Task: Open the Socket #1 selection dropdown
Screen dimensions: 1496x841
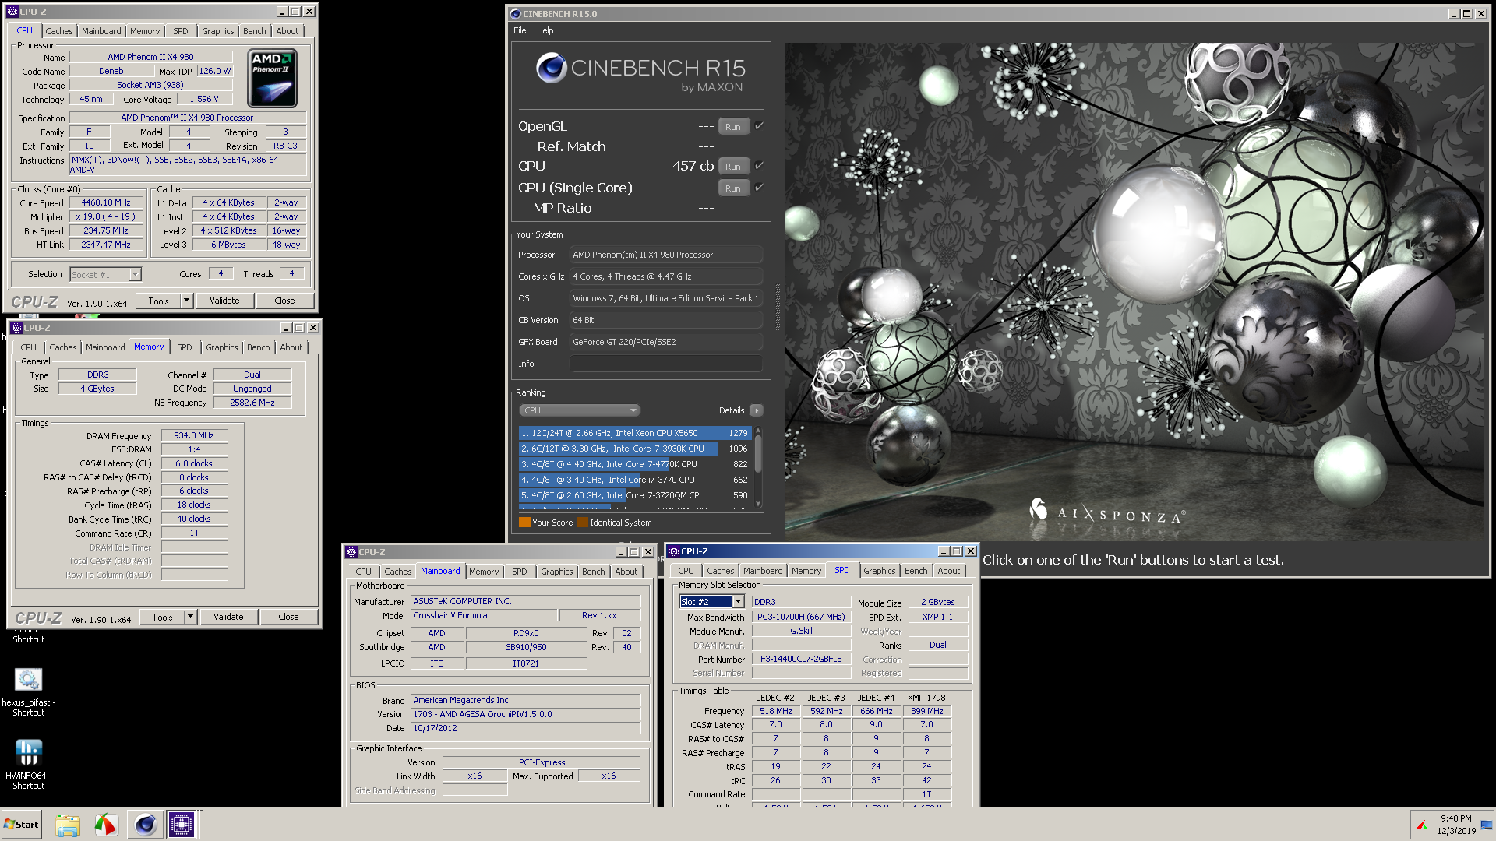Action: click(135, 274)
